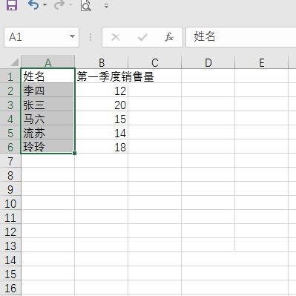
Task: Click cell B6 with value 18
Action: pyautogui.click(x=102, y=147)
